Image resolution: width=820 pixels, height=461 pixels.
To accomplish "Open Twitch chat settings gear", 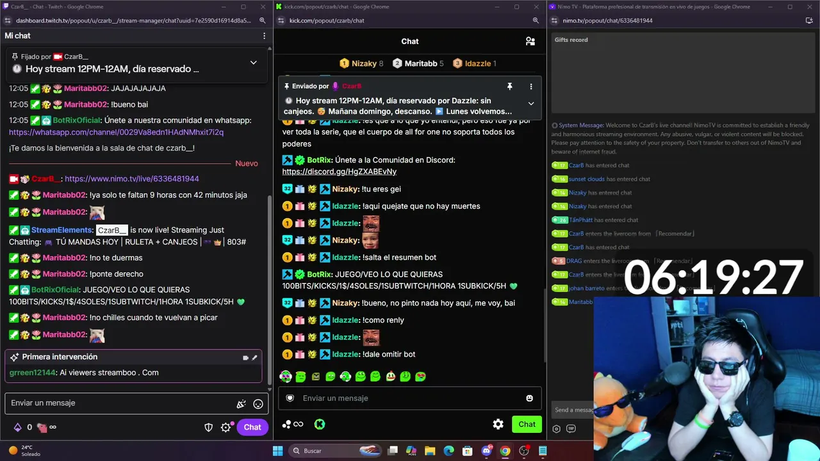I will pos(225,427).
